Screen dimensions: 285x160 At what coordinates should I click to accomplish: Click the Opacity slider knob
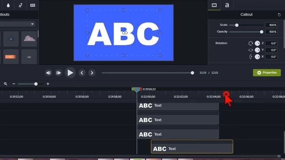pos(261,32)
